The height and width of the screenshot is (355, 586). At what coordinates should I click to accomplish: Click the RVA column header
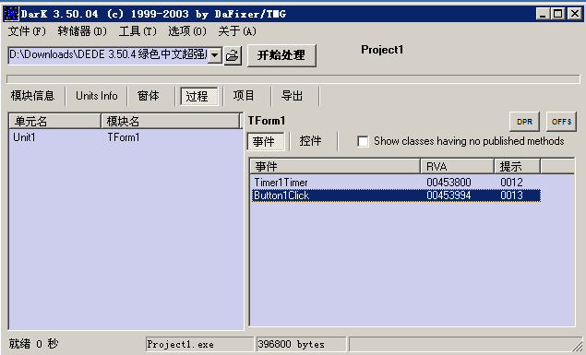pos(458,166)
